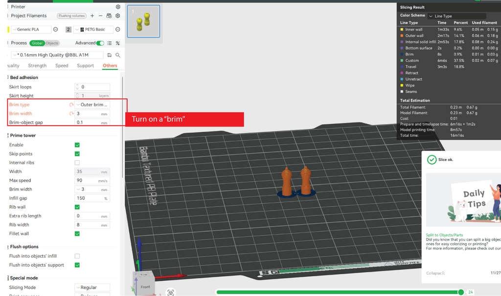Switch to the Quality tab
This screenshot has width=501, height=296.
coord(13,66)
